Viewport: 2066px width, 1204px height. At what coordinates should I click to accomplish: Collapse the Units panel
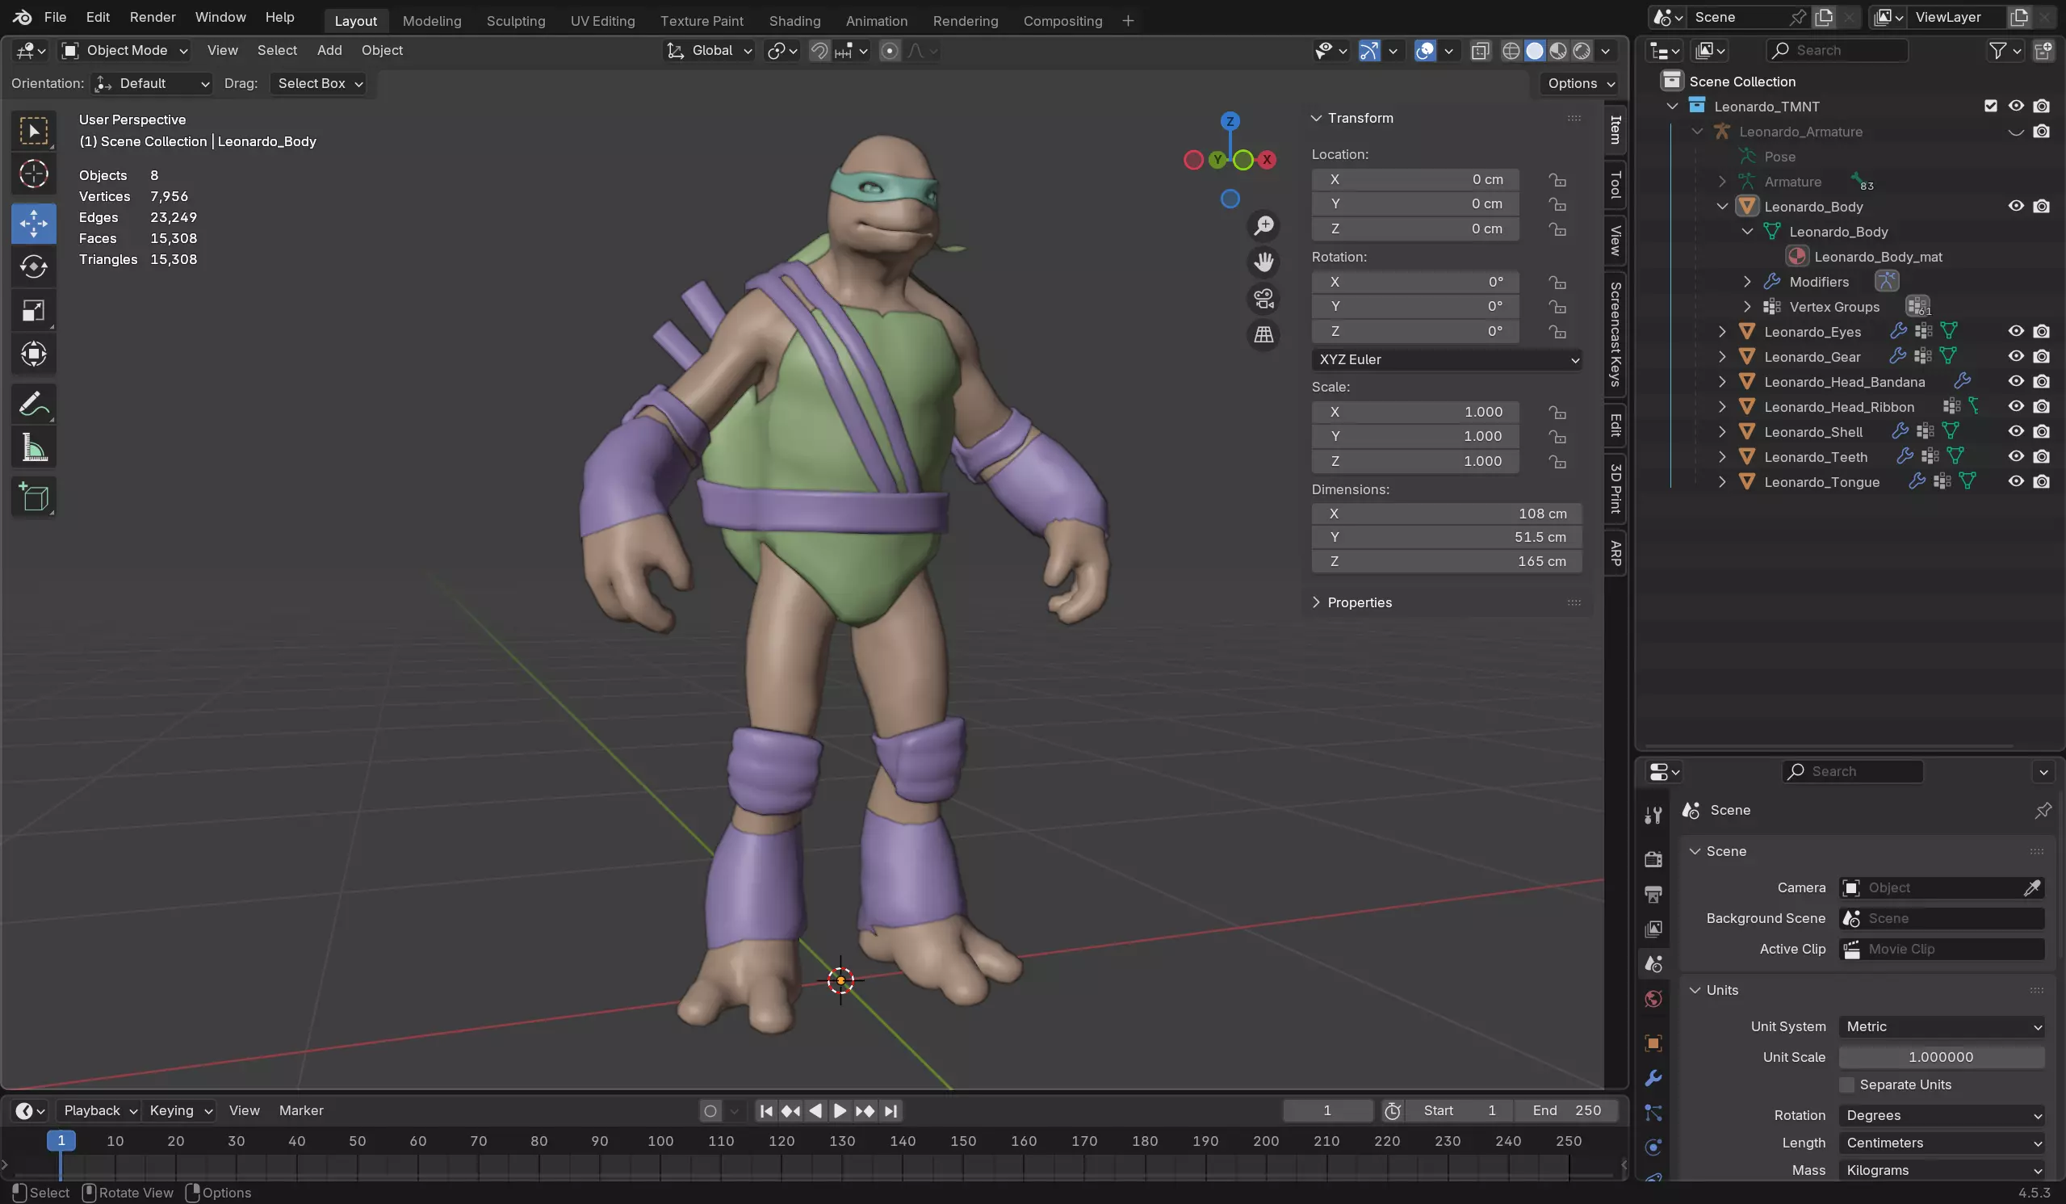click(1695, 990)
